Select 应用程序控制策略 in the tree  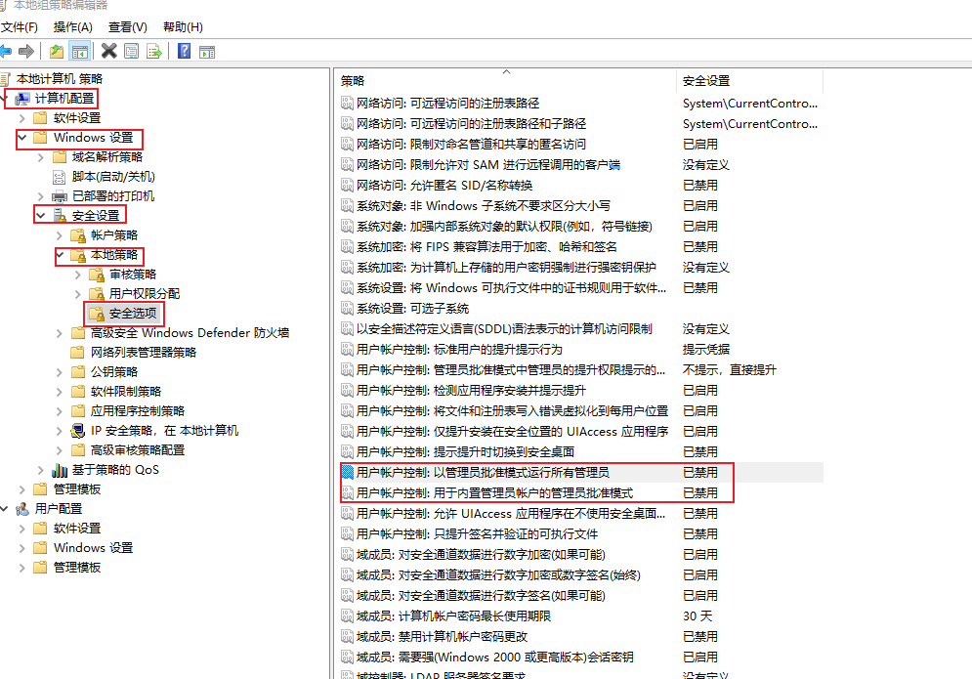point(138,411)
